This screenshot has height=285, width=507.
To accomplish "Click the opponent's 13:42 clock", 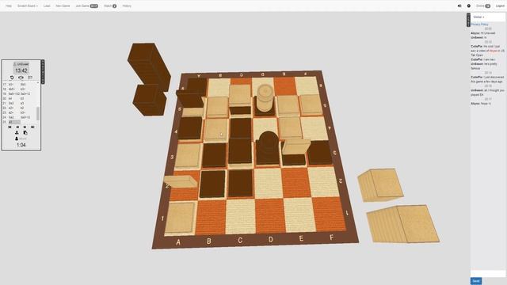I will click(x=21, y=70).
